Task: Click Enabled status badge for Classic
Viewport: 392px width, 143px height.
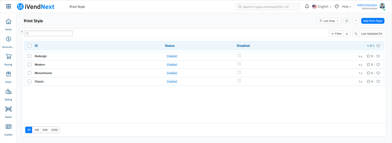Action: [x=172, y=81]
